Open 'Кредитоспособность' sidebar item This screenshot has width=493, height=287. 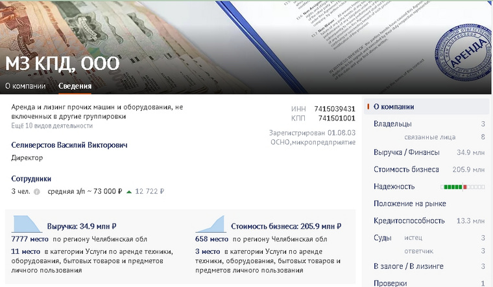pos(409,221)
